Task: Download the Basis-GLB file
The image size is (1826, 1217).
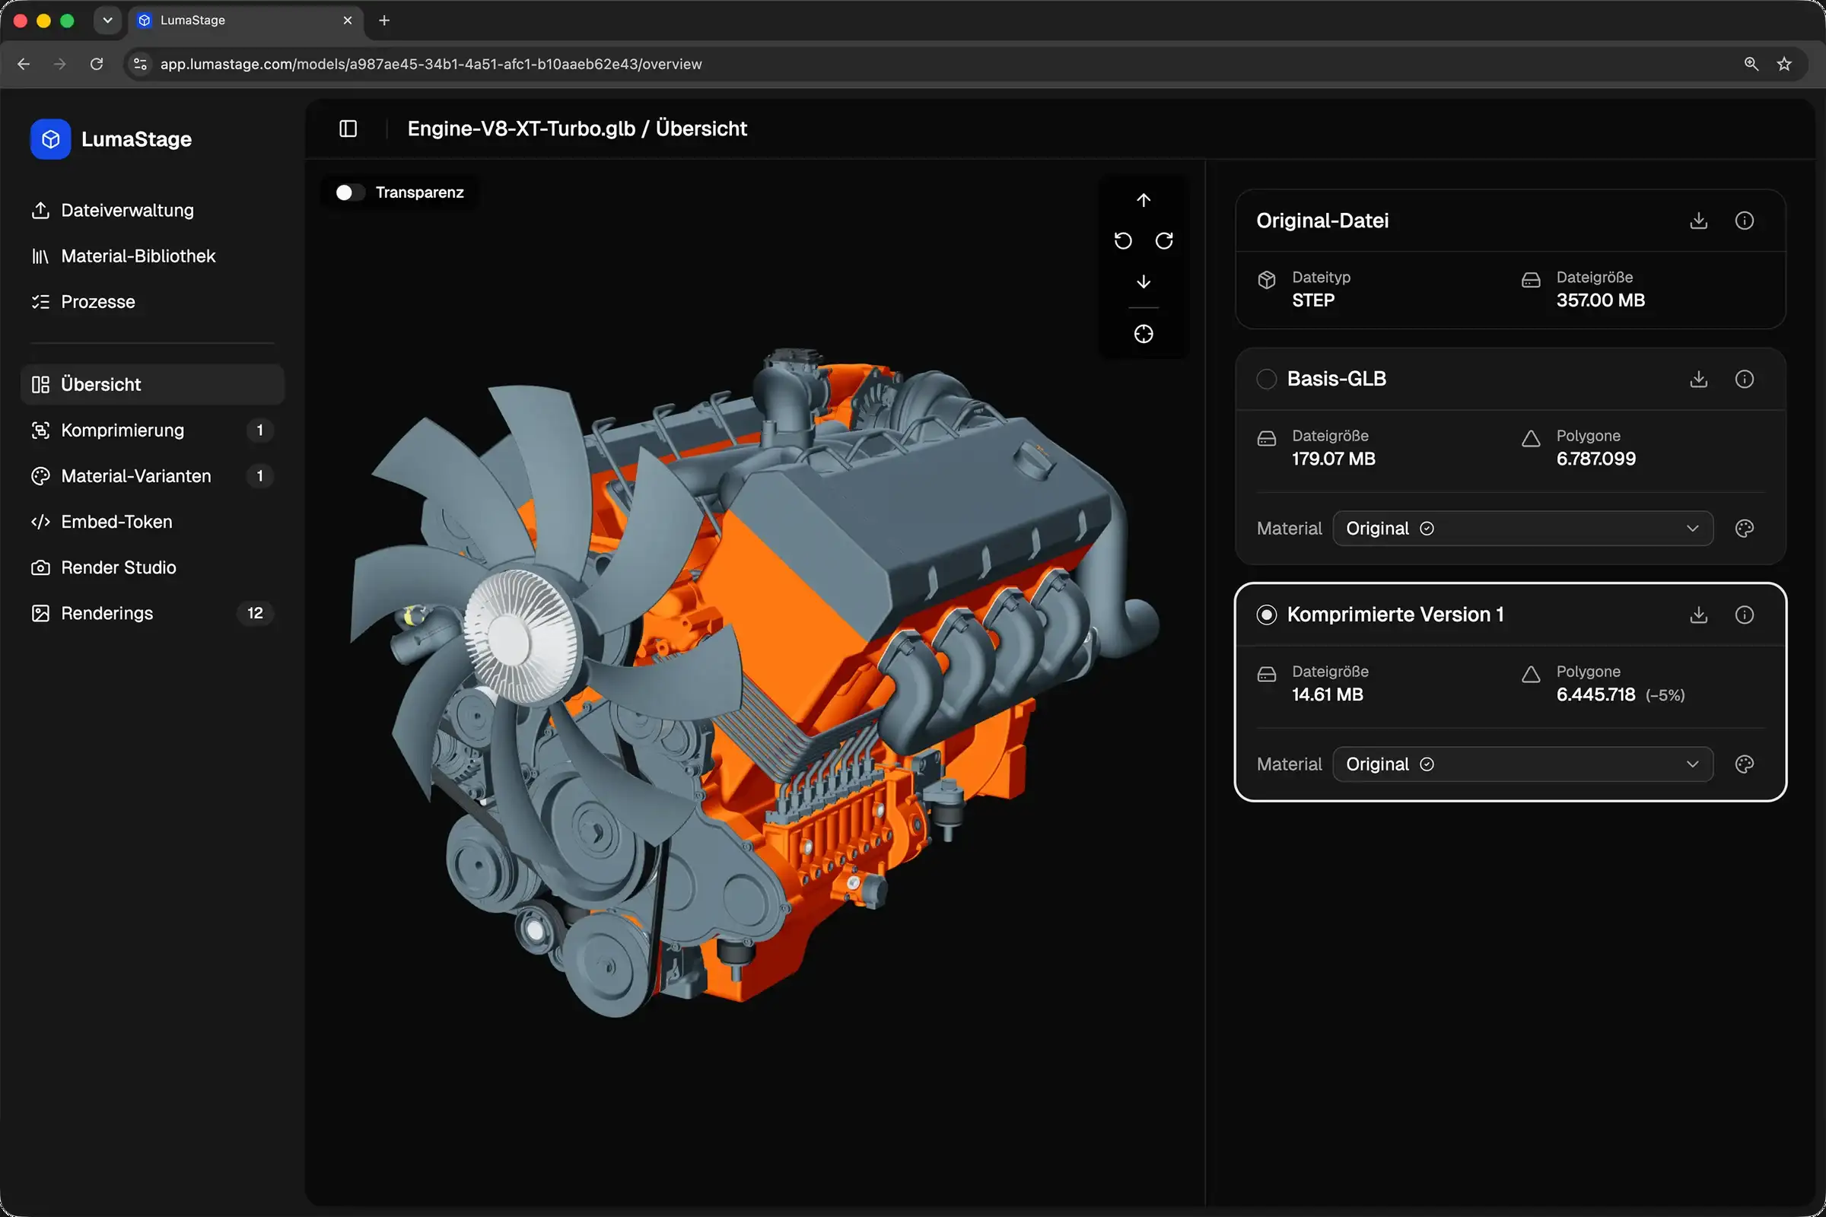Action: pyautogui.click(x=1699, y=379)
